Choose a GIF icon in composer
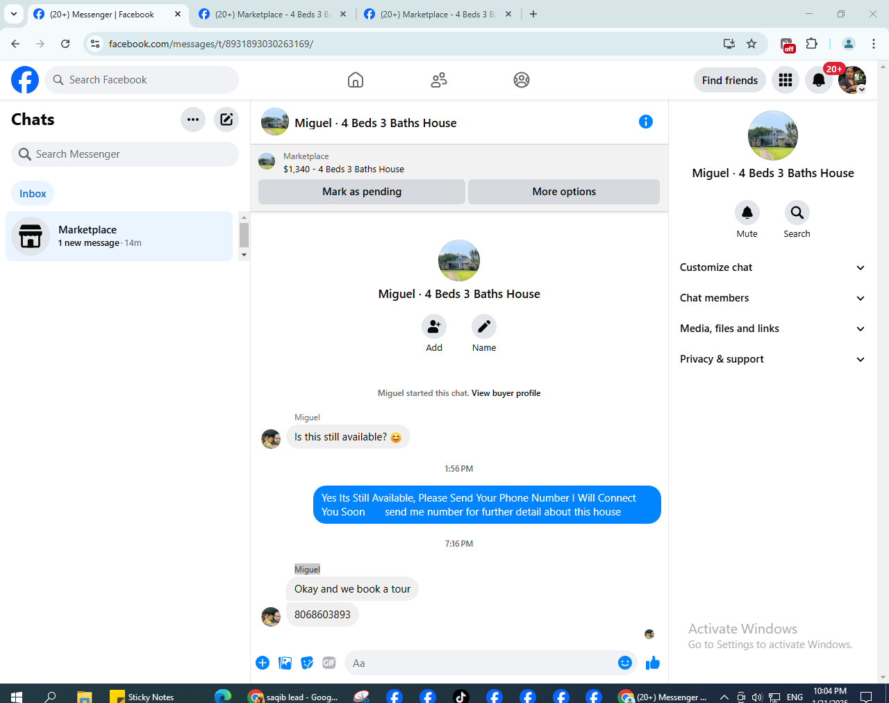This screenshot has height=703, width=889. pos(329,663)
